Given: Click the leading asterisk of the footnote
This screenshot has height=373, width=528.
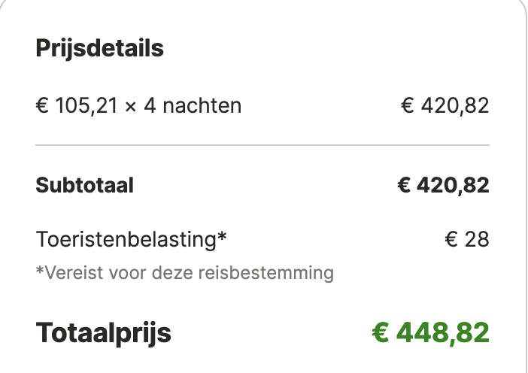Looking at the screenshot, I should pyautogui.click(x=40, y=270).
